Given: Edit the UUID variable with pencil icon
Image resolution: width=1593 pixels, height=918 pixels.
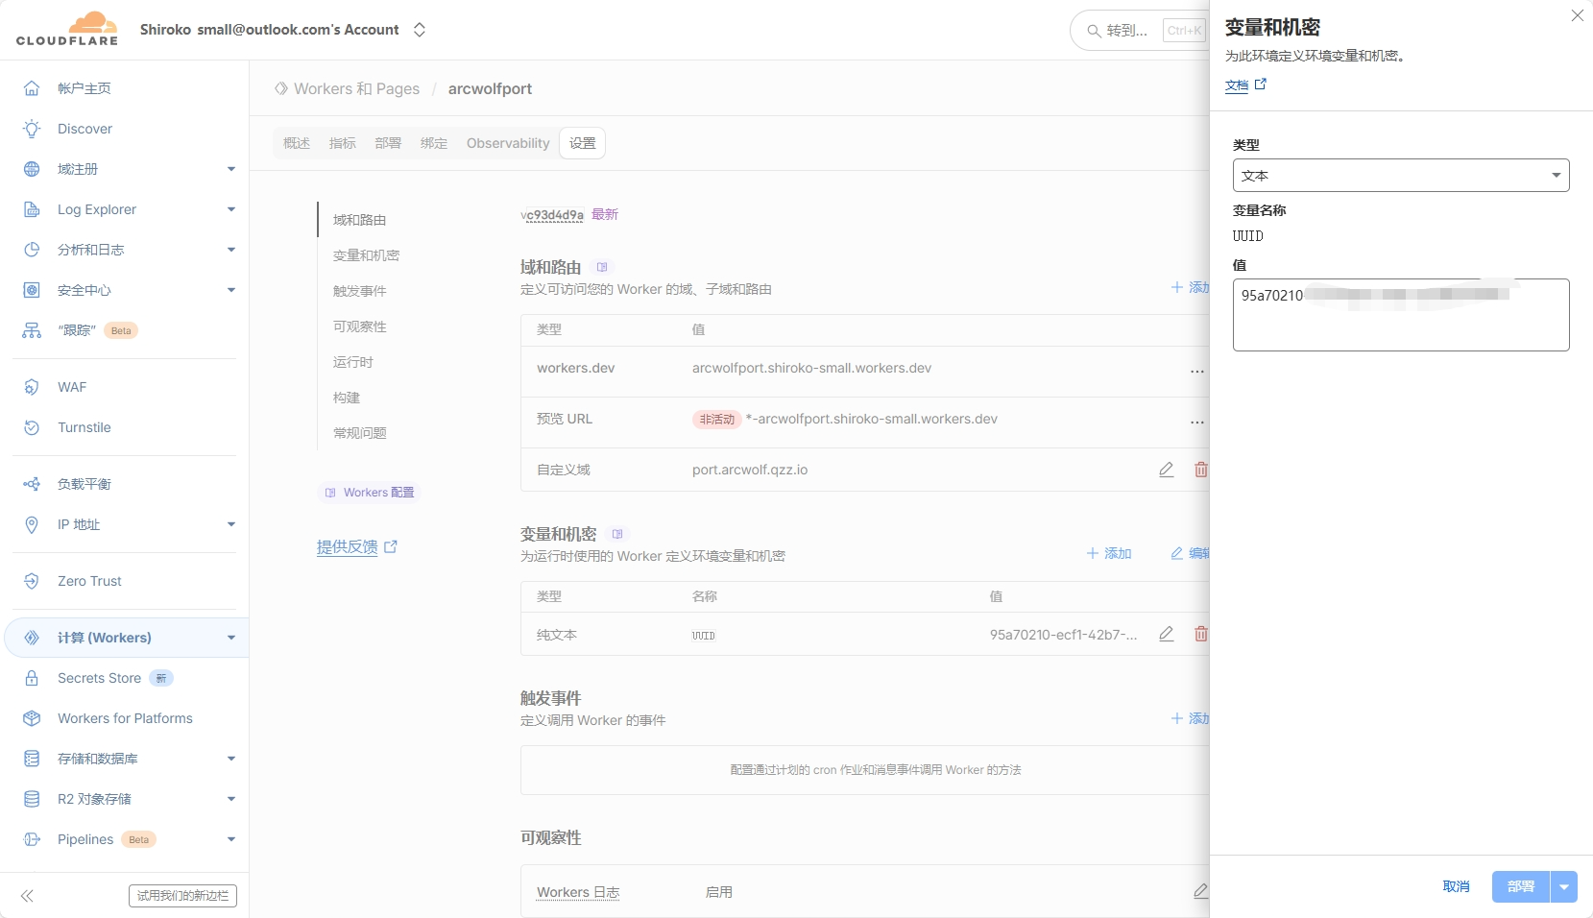Looking at the screenshot, I should [x=1166, y=634].
